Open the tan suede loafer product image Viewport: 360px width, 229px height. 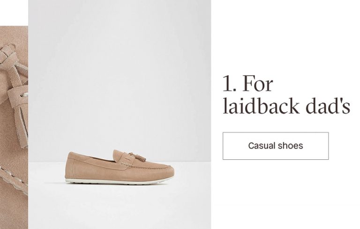click(x=120, y=114)
